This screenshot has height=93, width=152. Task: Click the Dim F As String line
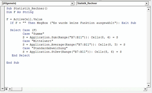point(20,12)
